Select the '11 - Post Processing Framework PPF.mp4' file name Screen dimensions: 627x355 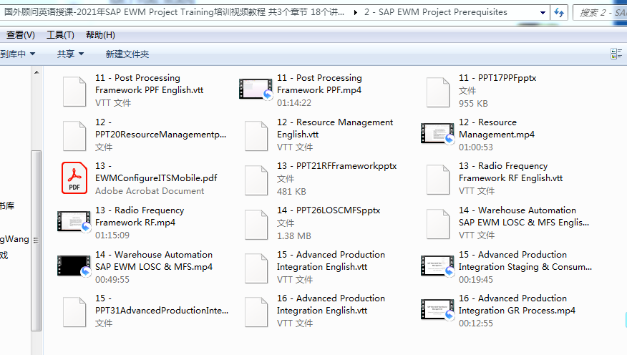(319, 84)
